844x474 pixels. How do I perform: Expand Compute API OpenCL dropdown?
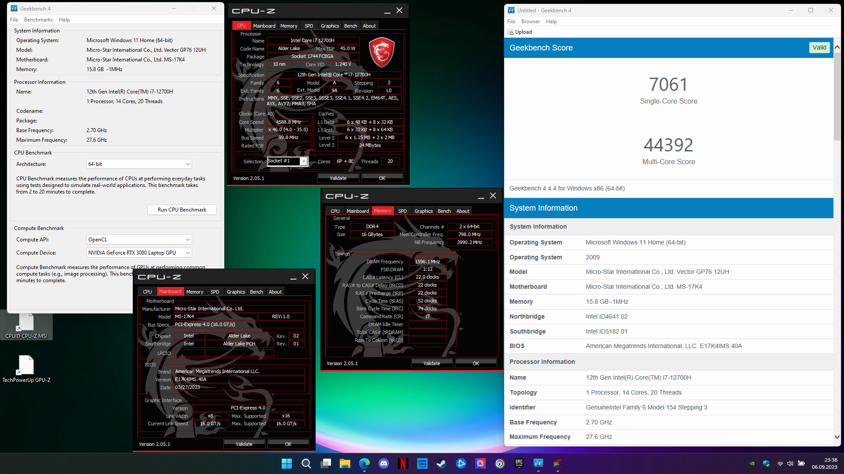coord(139,240)
